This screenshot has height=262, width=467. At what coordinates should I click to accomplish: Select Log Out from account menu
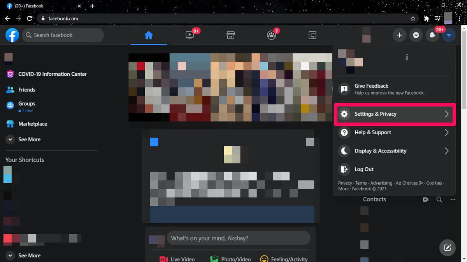pos(363,169)
